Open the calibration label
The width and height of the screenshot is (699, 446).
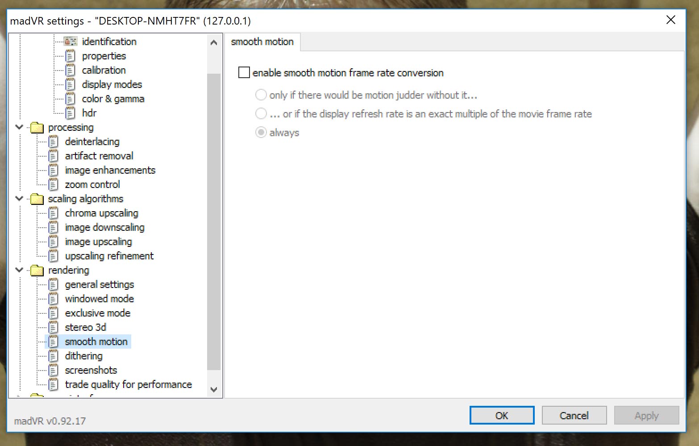tap(104, 70)
